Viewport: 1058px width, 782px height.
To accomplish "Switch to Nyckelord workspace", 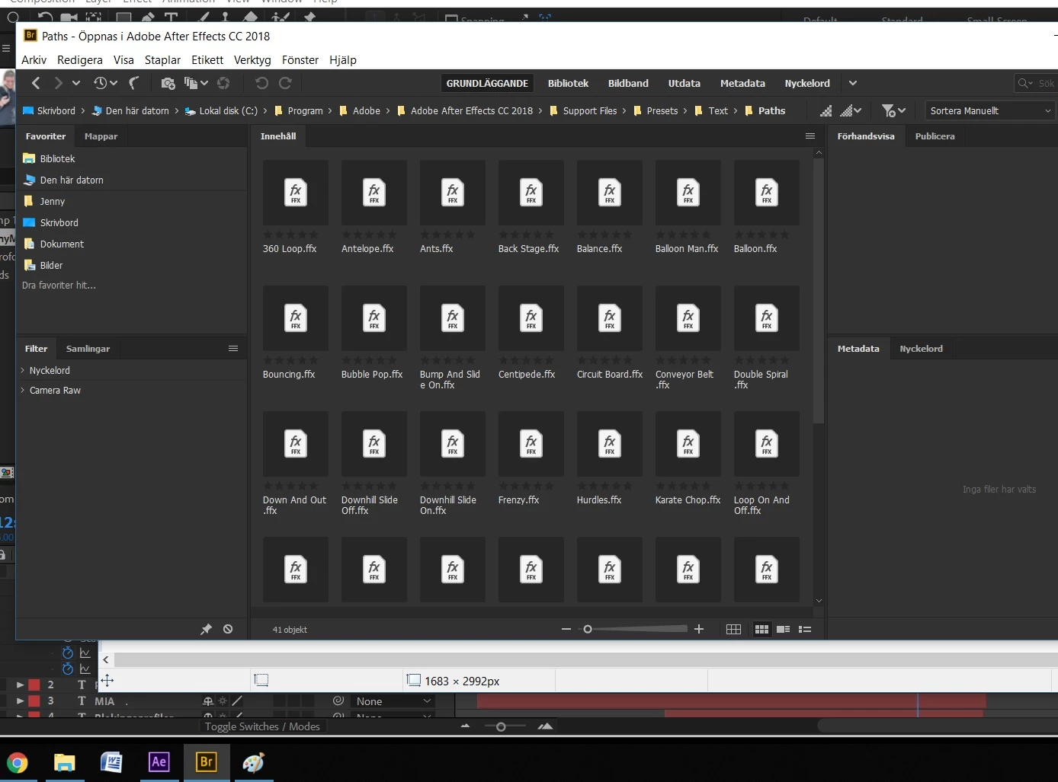I will tap(807, 83).
